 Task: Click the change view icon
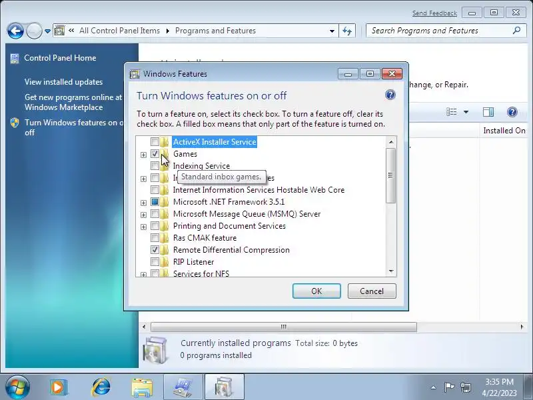tap(452, 112)
